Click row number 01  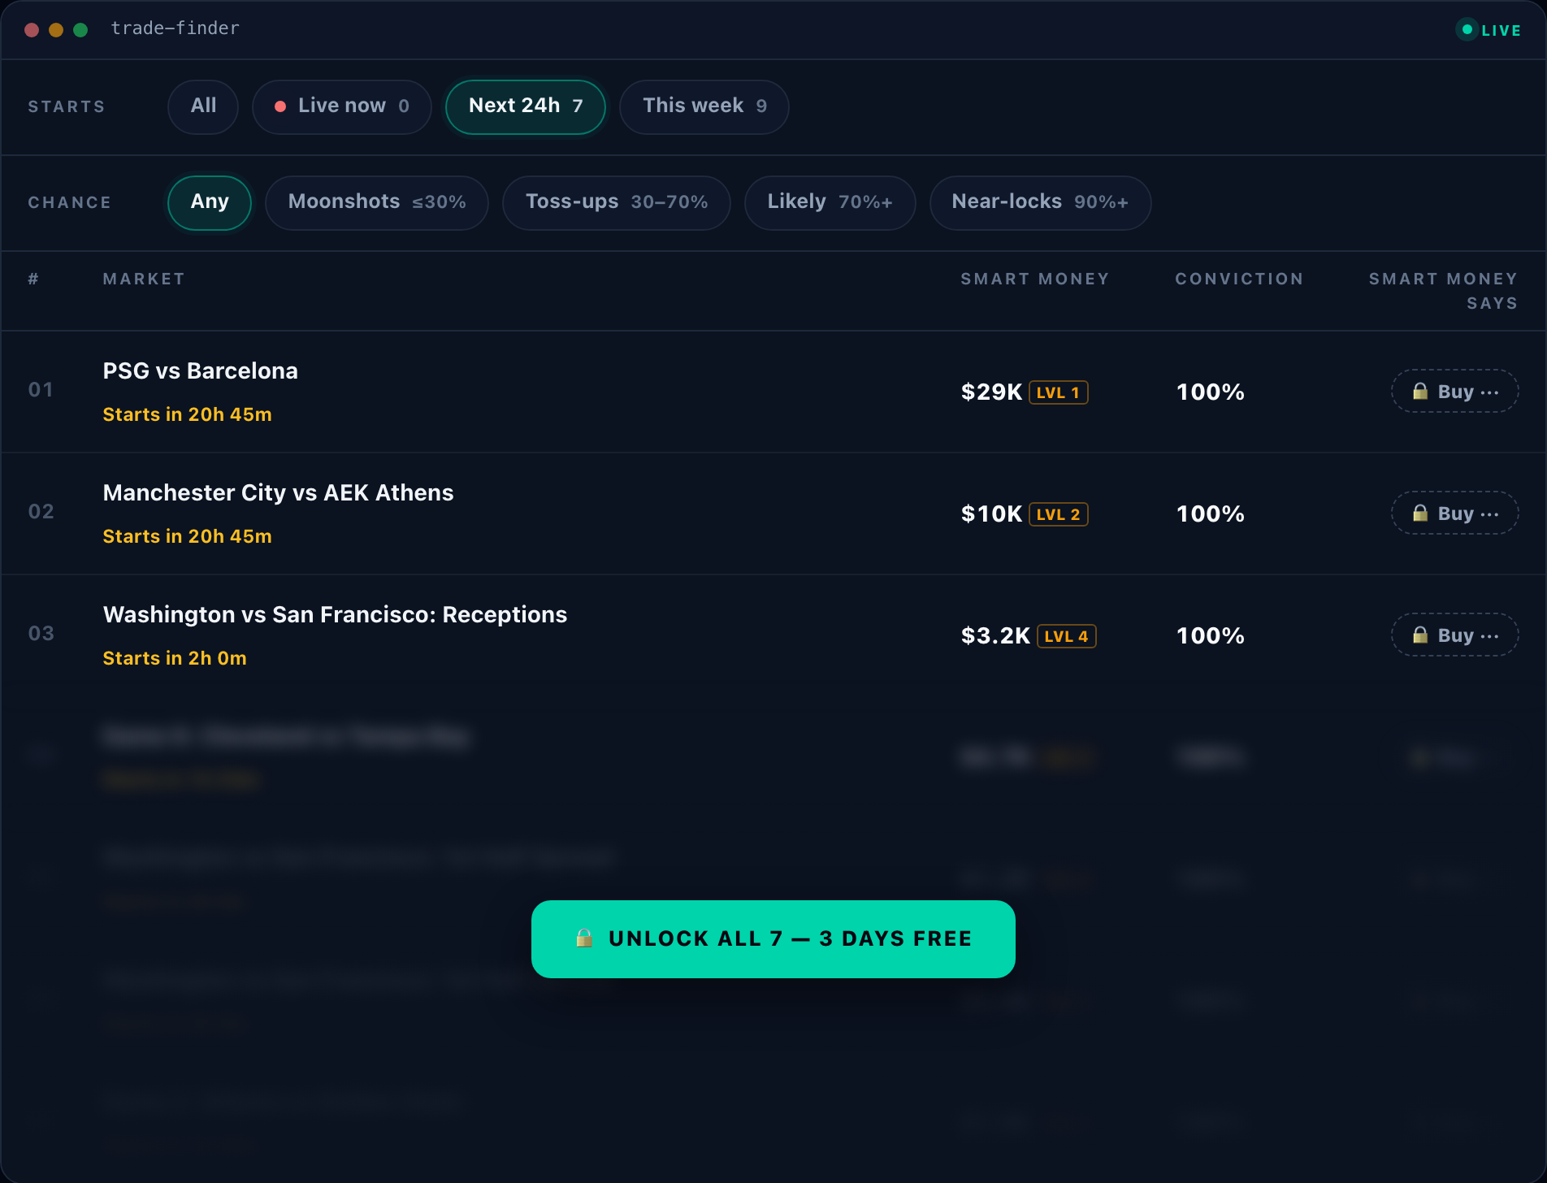(x=41, y=390)
